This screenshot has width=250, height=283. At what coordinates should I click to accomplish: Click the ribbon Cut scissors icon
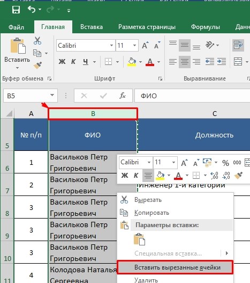[x=37, y=41]
